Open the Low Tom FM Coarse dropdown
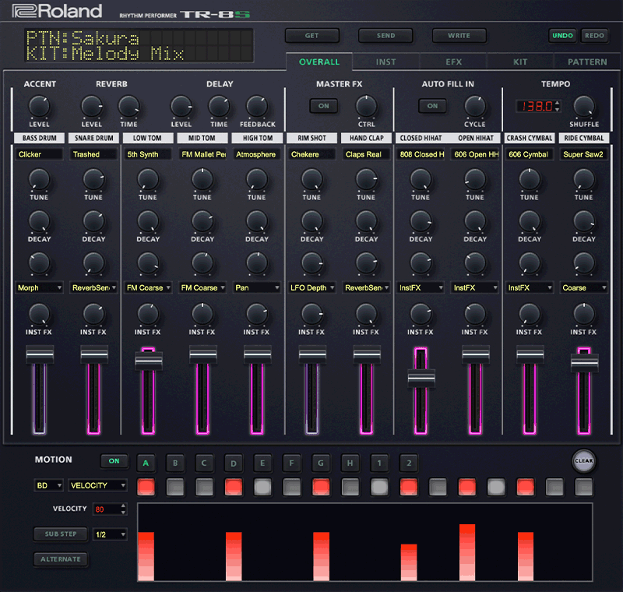 click(x=148, y=287)
